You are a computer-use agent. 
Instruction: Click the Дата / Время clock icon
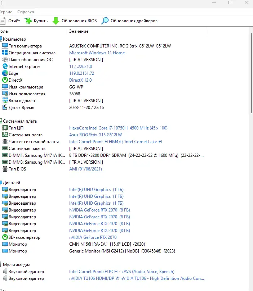5,107
